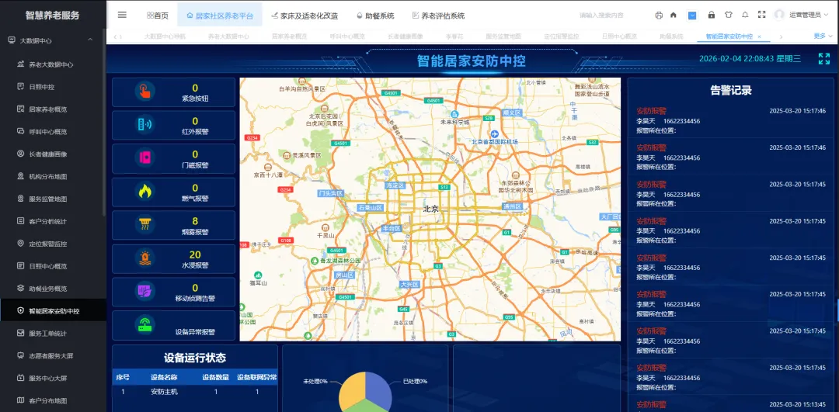
Task: Open the 燃气报警 alarm card
Action: click(174, 192)
